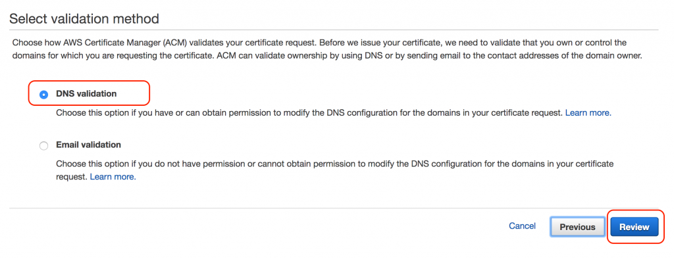Click the bold 'DNS validation' label text
This screenshot has height=259, width=674.
86,93
